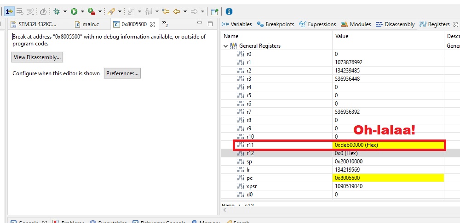Image resolution: width=460 pixels, height=223 pixels.
Task: Minimize the editor area
Action: tap(200, 23)
